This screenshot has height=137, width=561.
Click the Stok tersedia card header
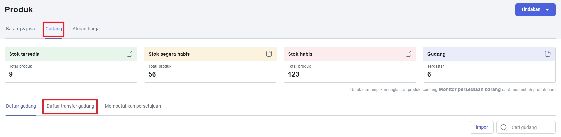click(x=71, y=54)
